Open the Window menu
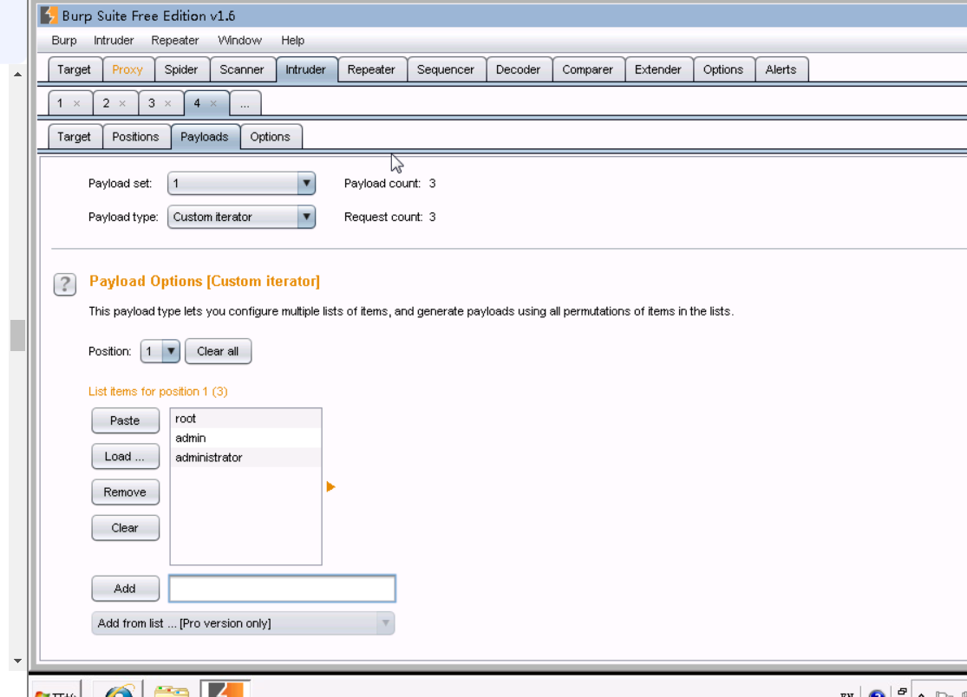The image size is (967, 697). (x=240, y=40)
